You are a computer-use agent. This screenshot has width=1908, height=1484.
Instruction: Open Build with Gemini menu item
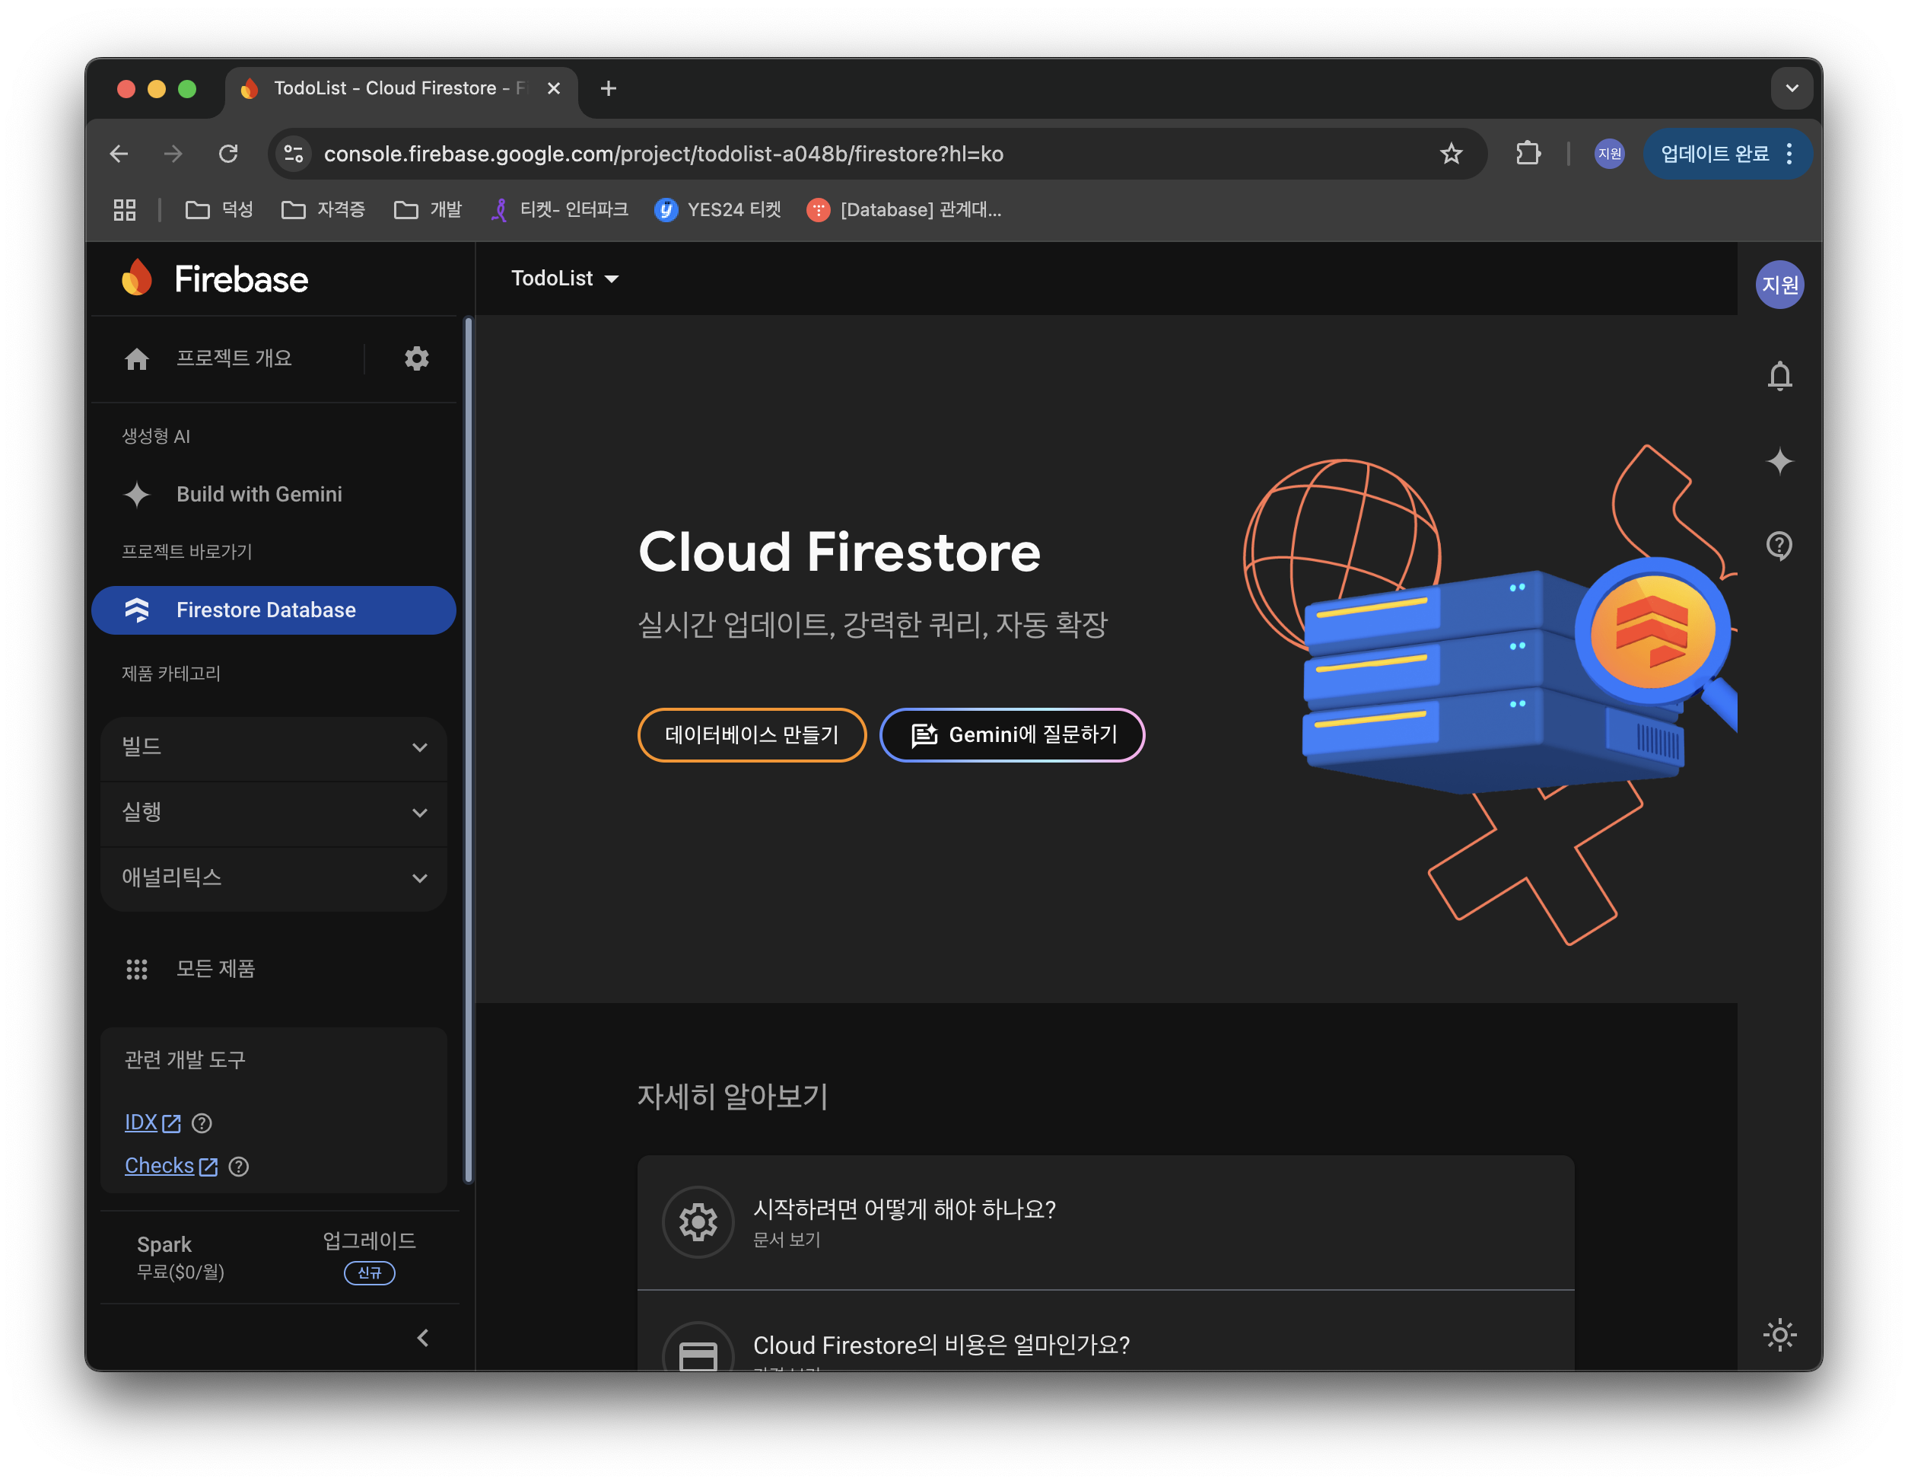[x=259, y=495]
